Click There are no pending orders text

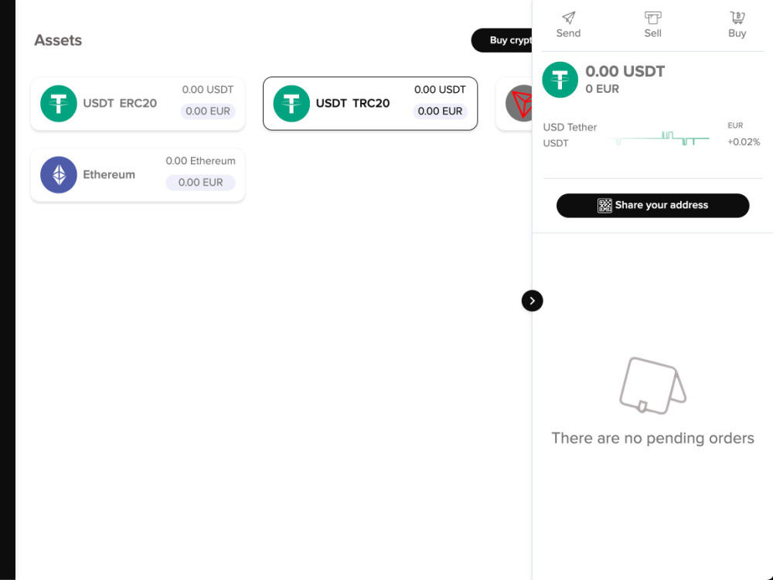pos(652,438)
